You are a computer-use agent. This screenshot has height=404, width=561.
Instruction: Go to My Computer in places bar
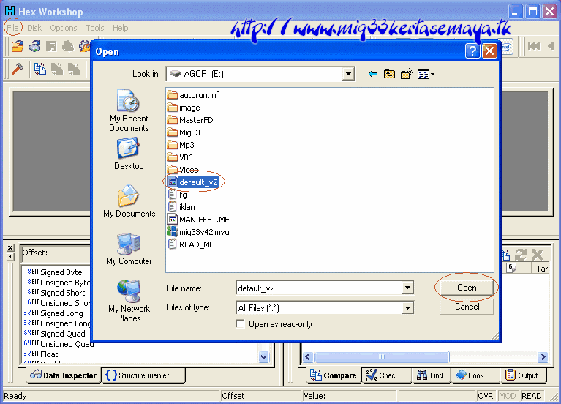[129, 249]
